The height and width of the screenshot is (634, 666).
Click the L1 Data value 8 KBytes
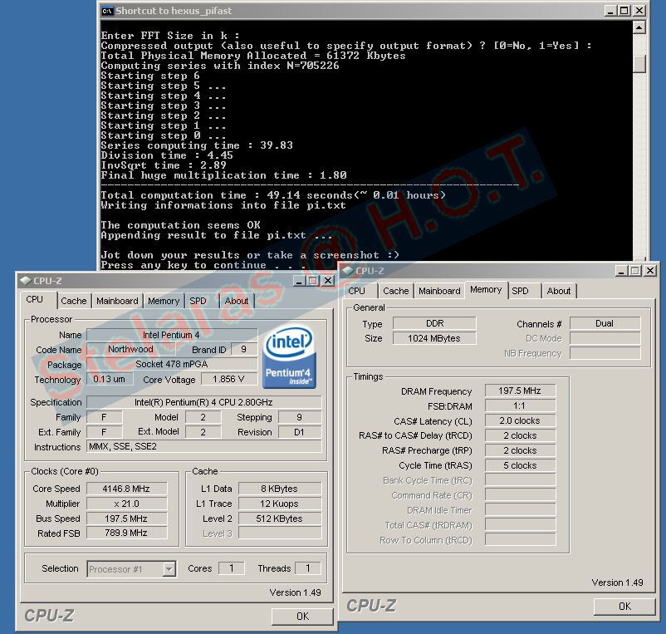click(x=280, y=489)
